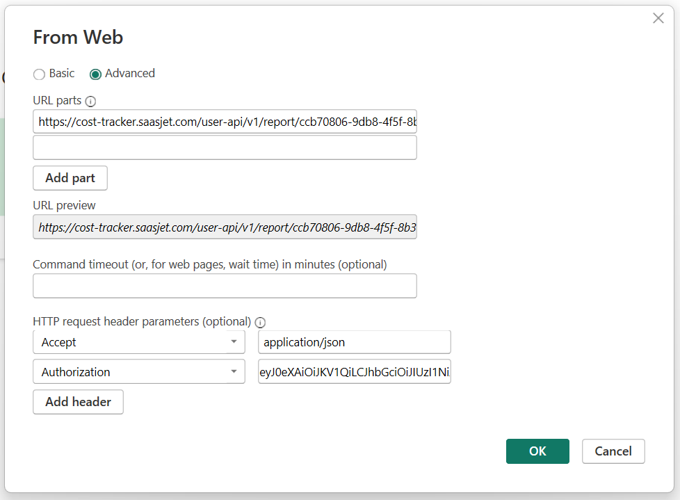The image size is (680, 500).
Task: Open the Accept header dropdown
Action: click(x=139, y=342)
